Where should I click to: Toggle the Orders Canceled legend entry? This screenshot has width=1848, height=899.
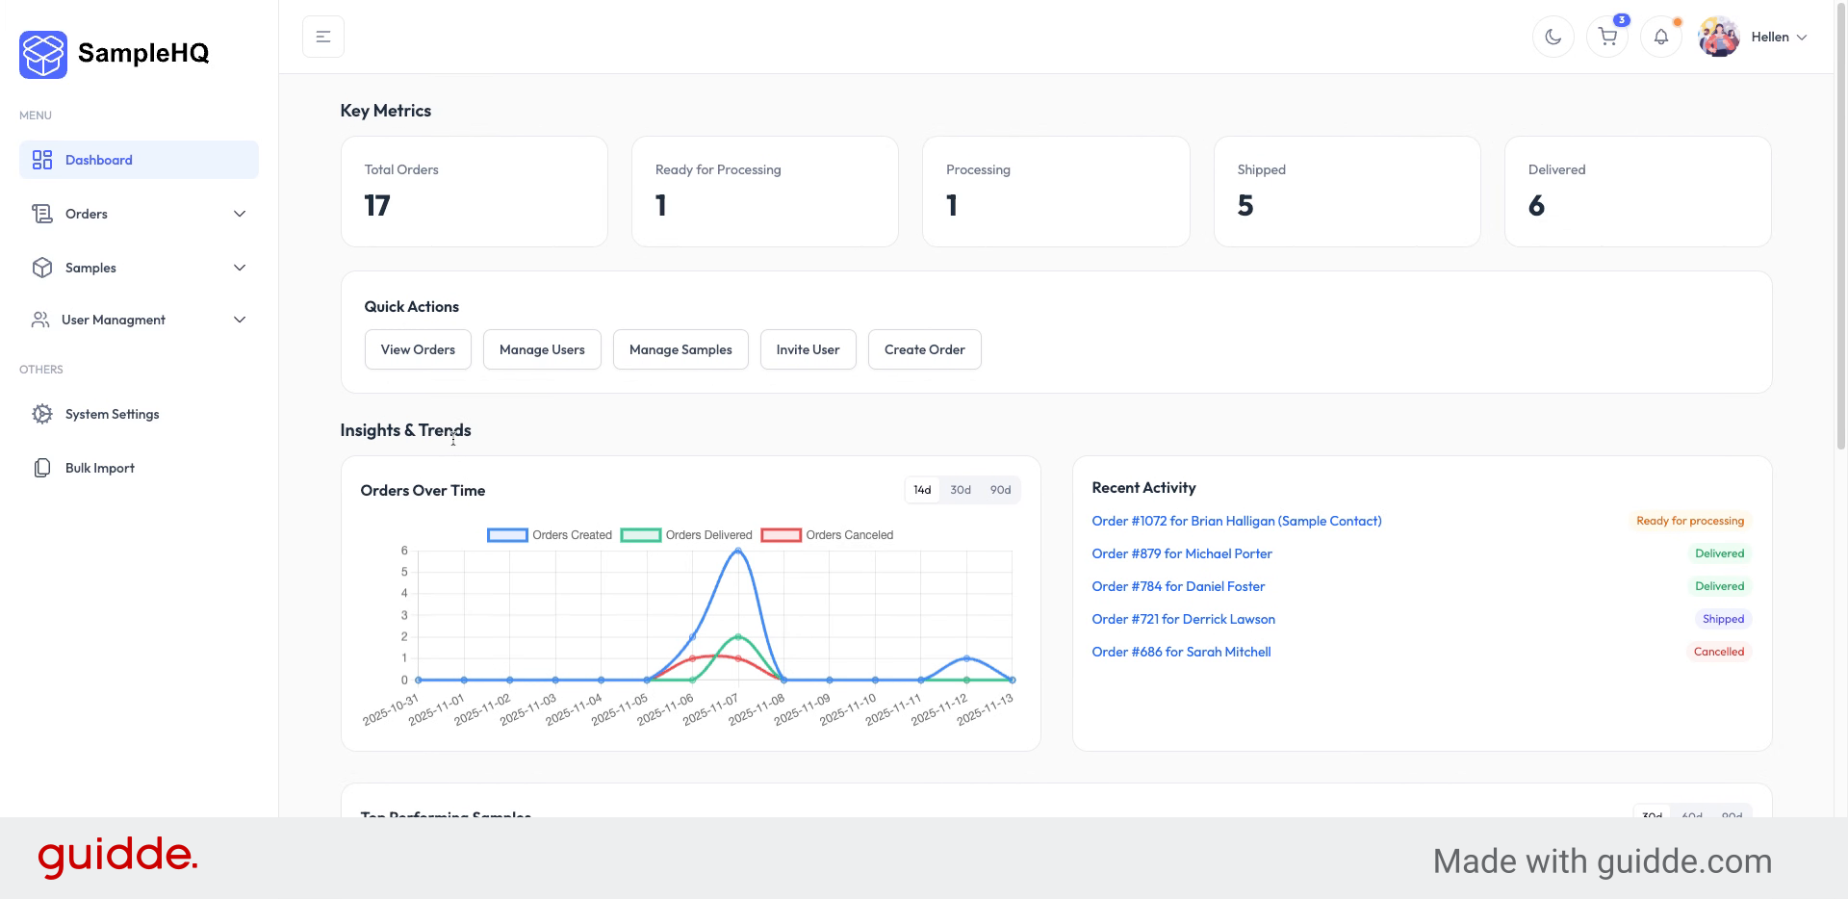pyautogui.click(x=849, y=534)
